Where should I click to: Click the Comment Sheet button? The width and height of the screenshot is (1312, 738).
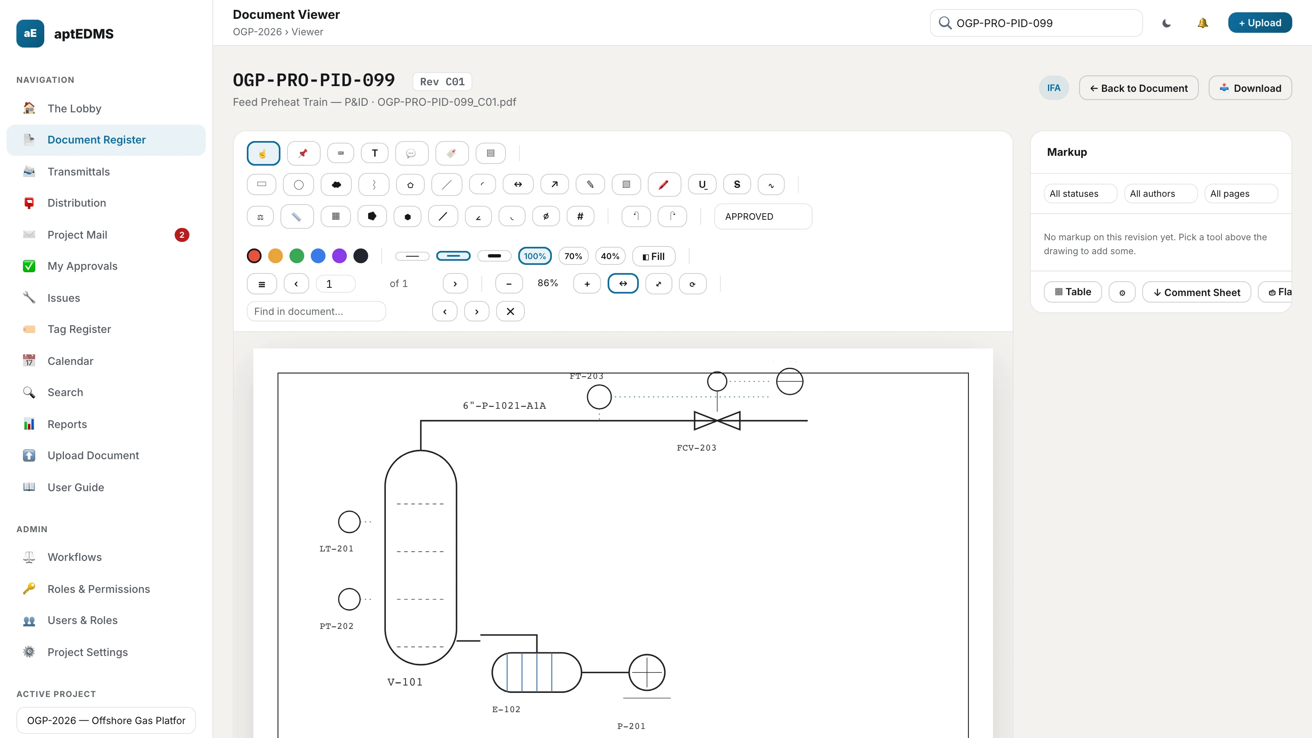point(1196,292)
